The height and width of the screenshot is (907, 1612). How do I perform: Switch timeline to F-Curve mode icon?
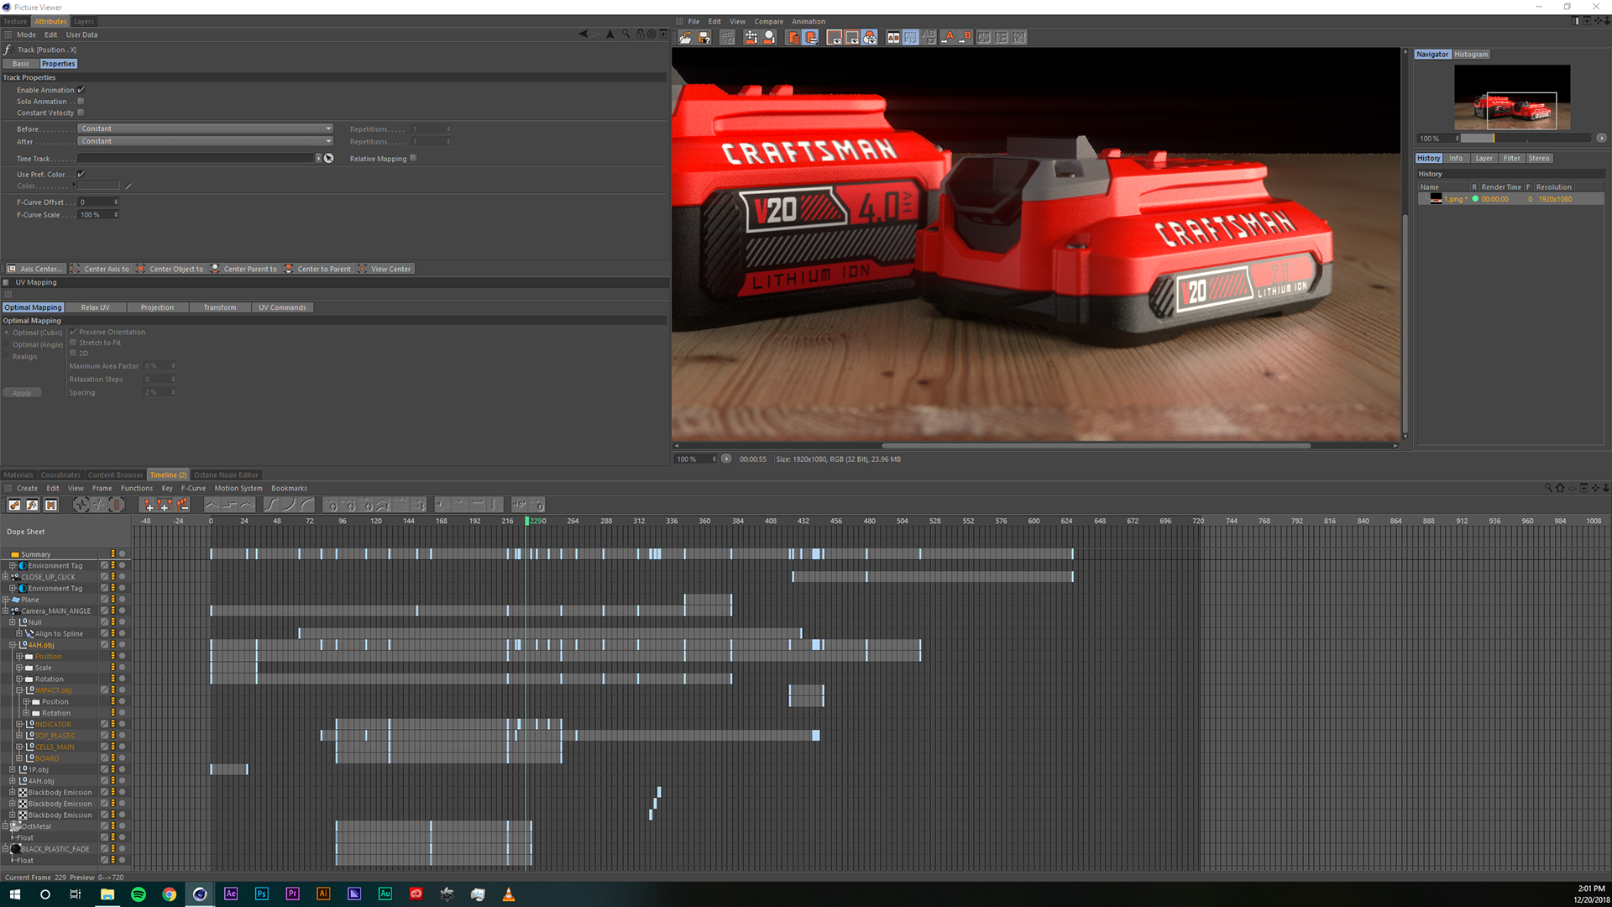(x=32, y=505)
